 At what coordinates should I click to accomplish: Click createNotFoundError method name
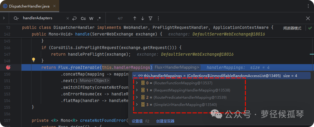pos(103,120)
